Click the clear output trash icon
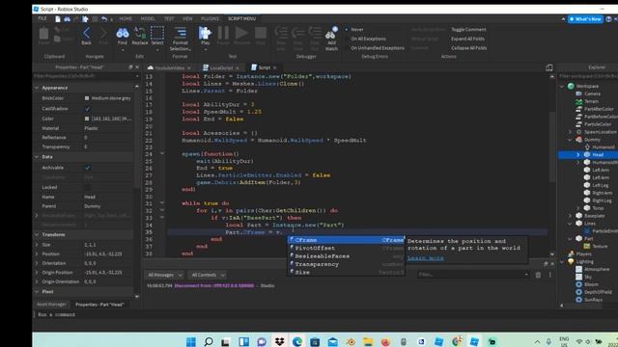The width and height of the screenshot is (618, 347). tap(538, 275)
